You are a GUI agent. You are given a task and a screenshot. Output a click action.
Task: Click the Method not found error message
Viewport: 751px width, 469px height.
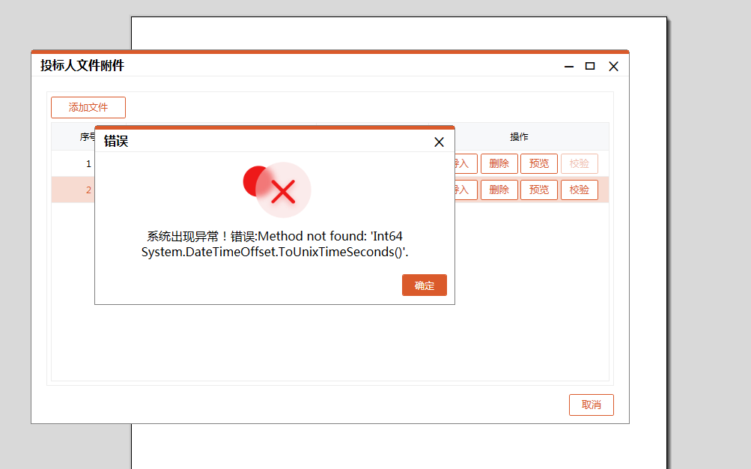[275, 244]
